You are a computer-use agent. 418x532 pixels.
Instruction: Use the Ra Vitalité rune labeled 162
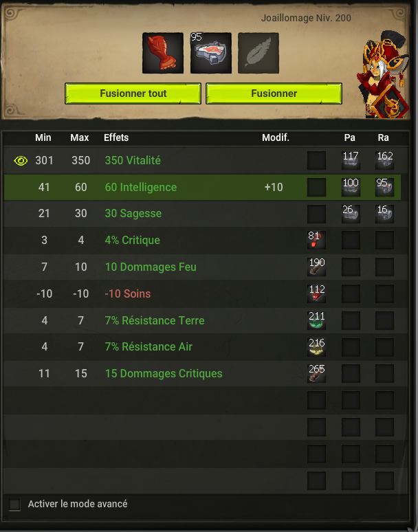point(384,160)
